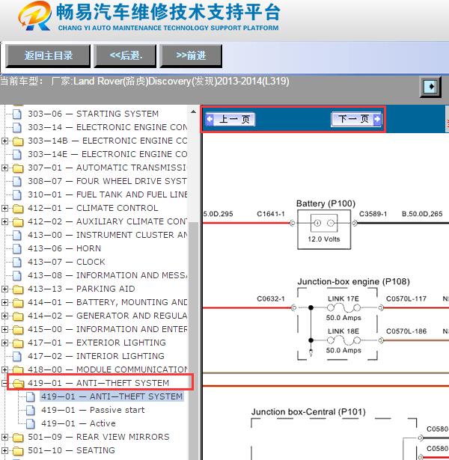Click the 下一页 next page button
Viewport: 449px width, 460px height.
[x=356, y=119]
